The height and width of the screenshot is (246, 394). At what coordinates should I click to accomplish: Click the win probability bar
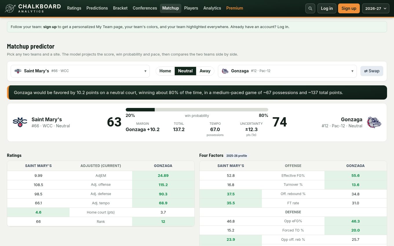(x=197, y=110)
